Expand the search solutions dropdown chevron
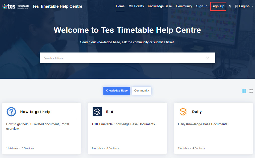This screenshot has width=255, height=158. 207,58
